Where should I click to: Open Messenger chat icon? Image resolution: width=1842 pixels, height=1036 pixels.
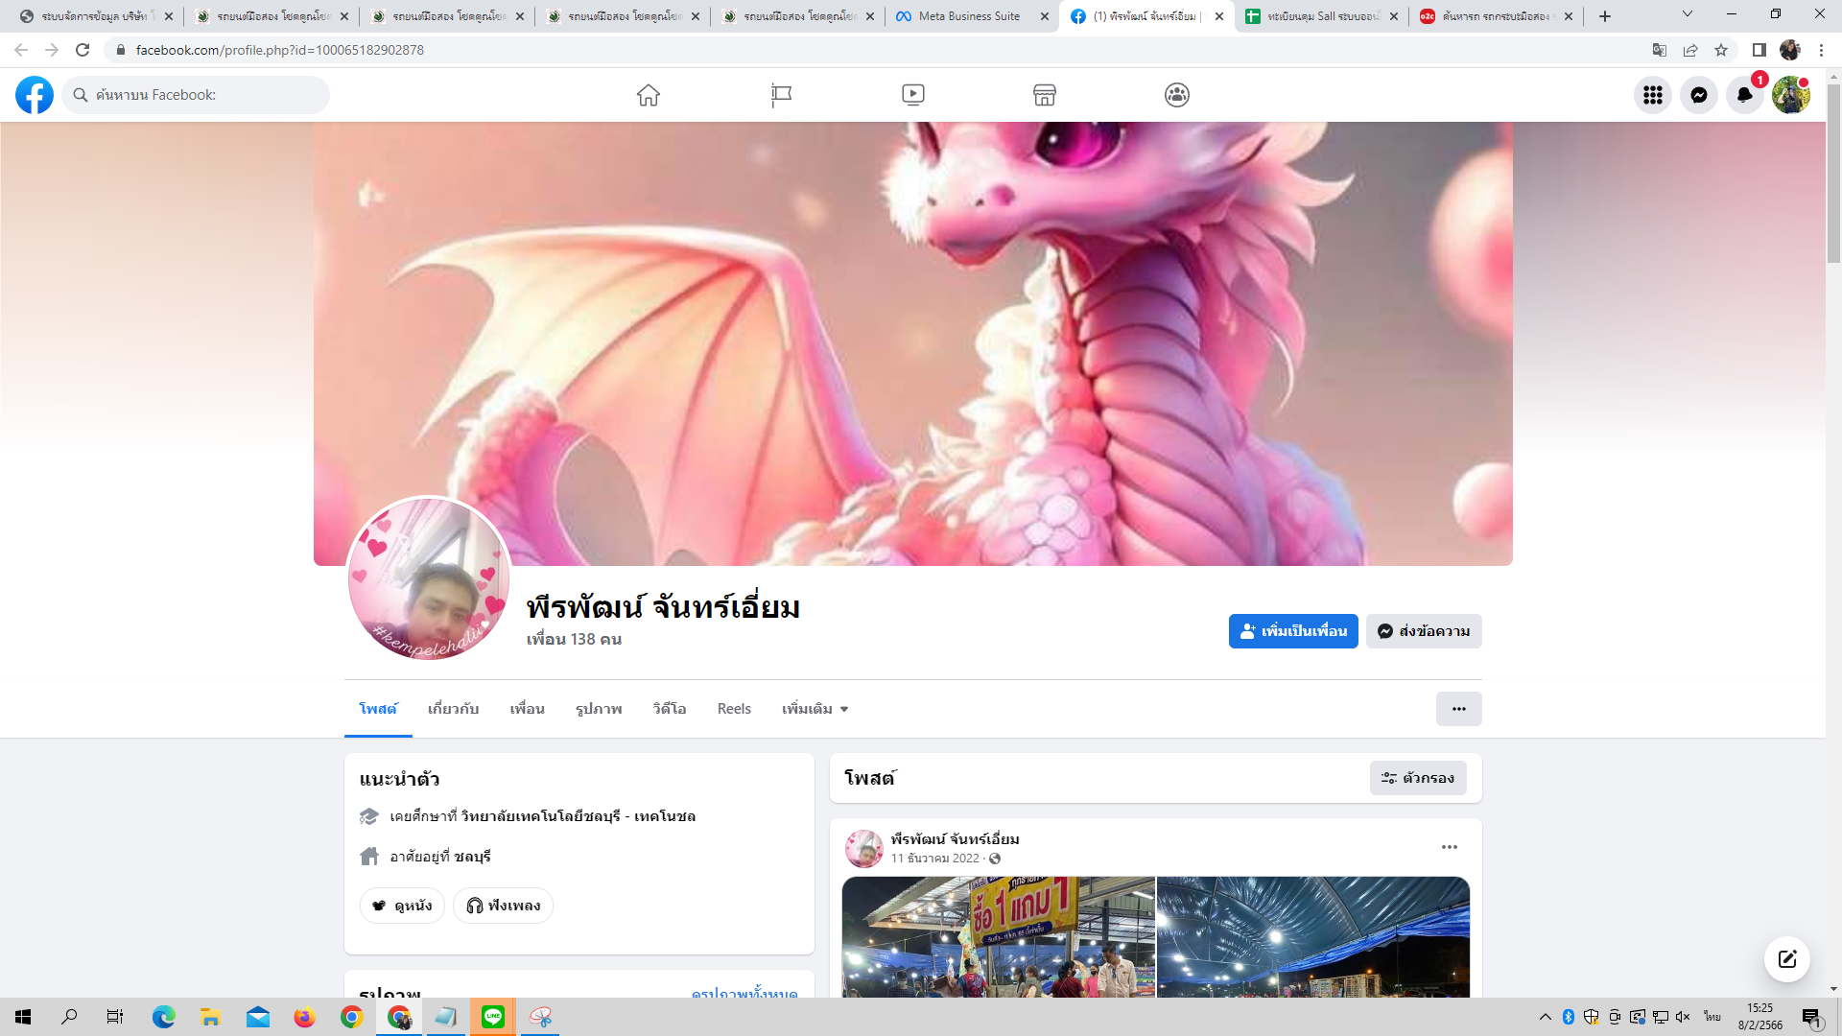[x=1698, y=95]
